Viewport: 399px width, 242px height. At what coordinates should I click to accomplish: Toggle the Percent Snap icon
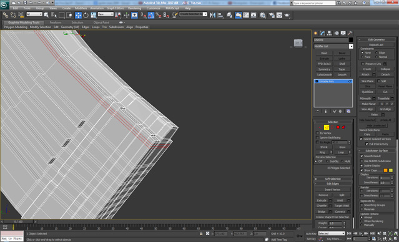tap(159, 15)
